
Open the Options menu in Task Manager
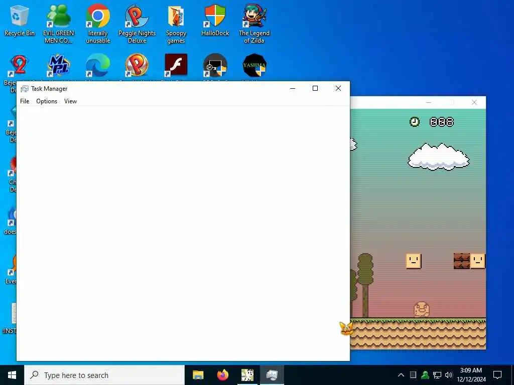pyautogui.click(x=47, y=101)
